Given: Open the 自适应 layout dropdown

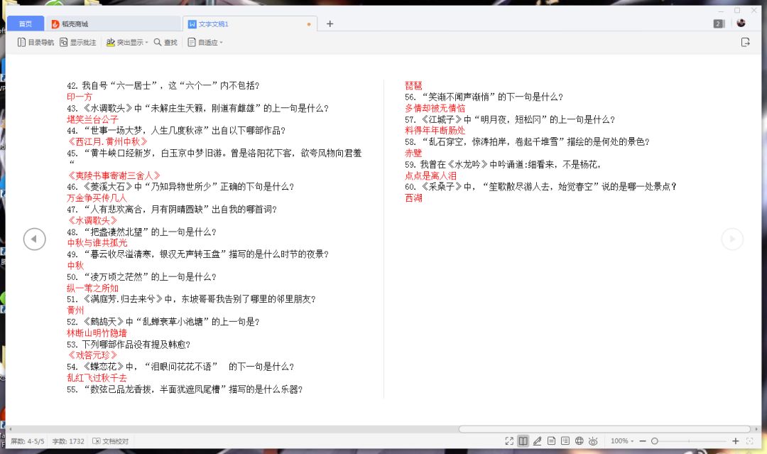Looking at the screenshot, I should (x=205, y=43).
